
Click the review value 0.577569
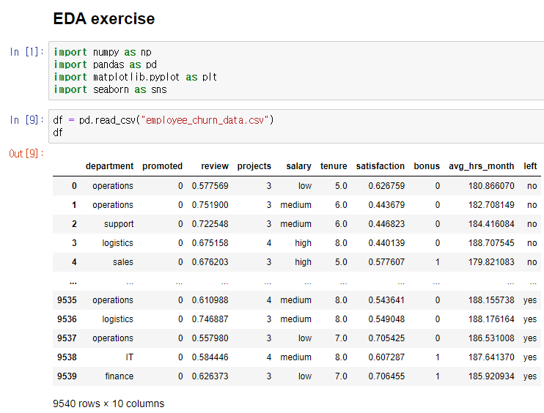pyautogui.click(x=210, y=186)
